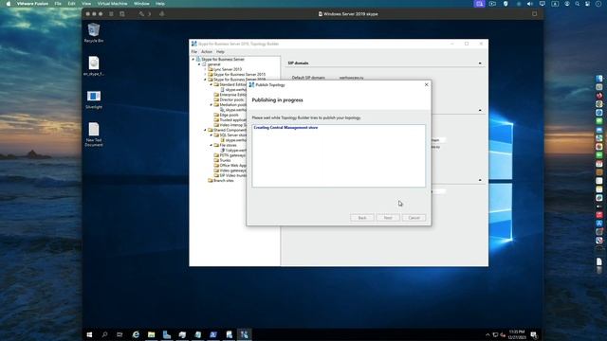
Task: Open the macOS View menu
Action: click(x=86, y=4)
